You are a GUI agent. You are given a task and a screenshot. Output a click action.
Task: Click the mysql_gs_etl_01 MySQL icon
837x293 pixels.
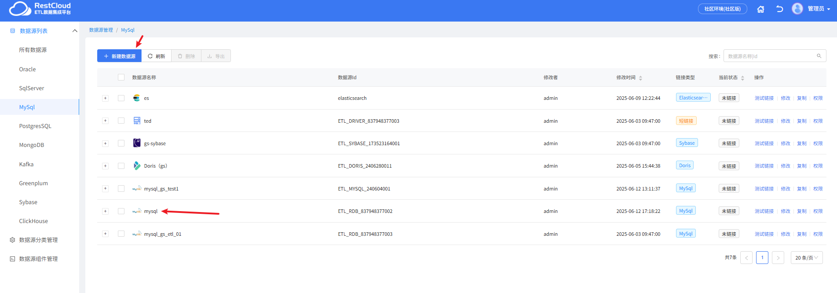pos(137,234)
